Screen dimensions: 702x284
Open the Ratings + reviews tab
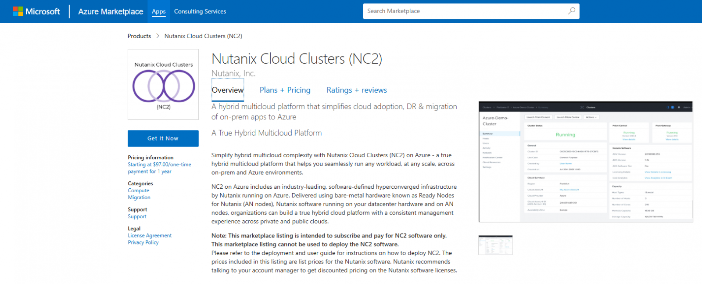(356, 90)
